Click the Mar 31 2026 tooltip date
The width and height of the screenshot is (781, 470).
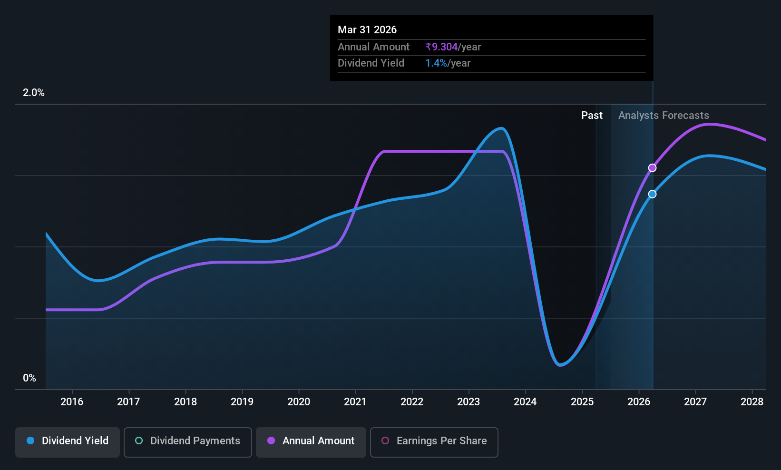click(367, 30)
